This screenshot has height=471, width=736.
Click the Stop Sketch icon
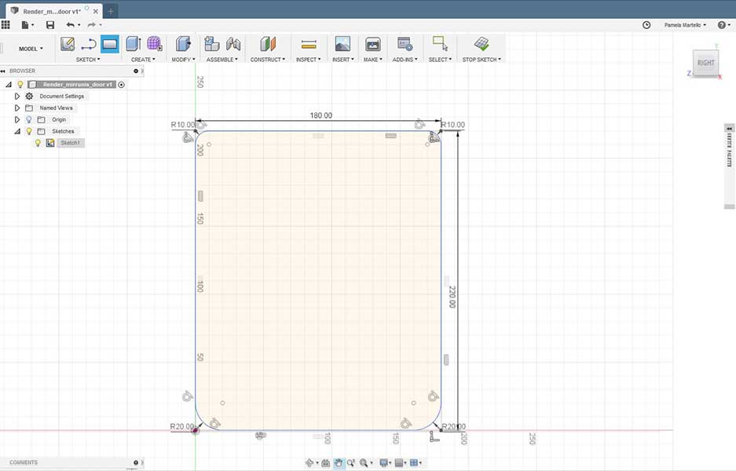pyautogui.click(x=482, y=44)
